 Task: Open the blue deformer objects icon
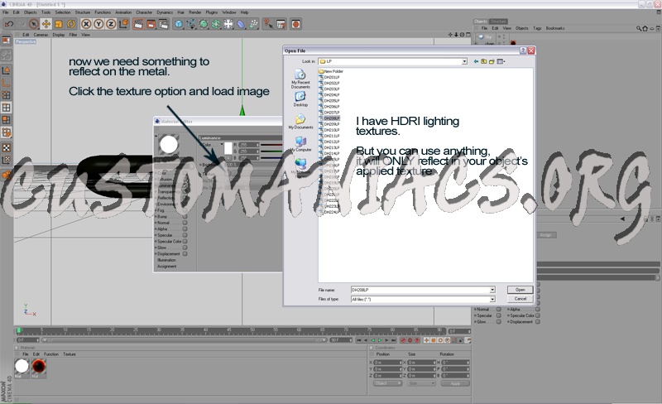coord(241,24)
